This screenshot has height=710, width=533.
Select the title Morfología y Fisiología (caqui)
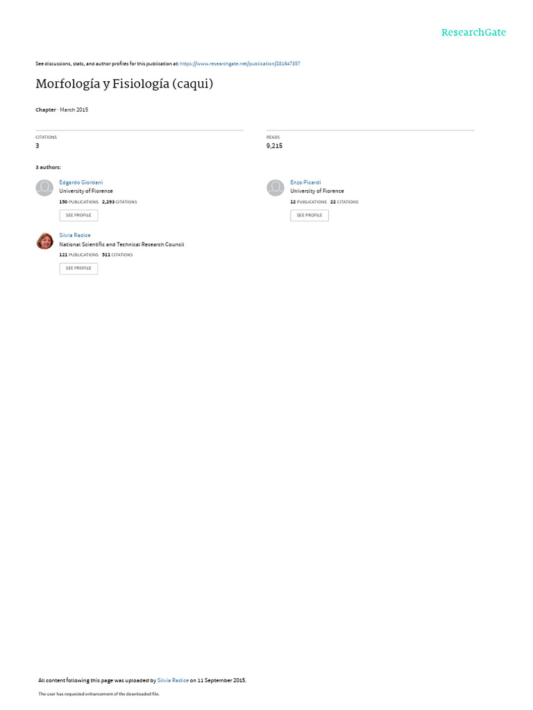pyautogui.click(x=124, y=84)
